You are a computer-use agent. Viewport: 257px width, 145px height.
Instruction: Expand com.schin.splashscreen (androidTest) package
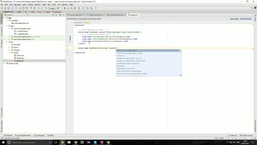9,37
